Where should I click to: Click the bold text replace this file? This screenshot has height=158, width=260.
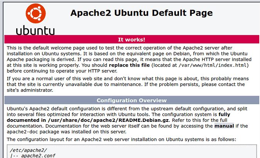(x=129, y=65)
